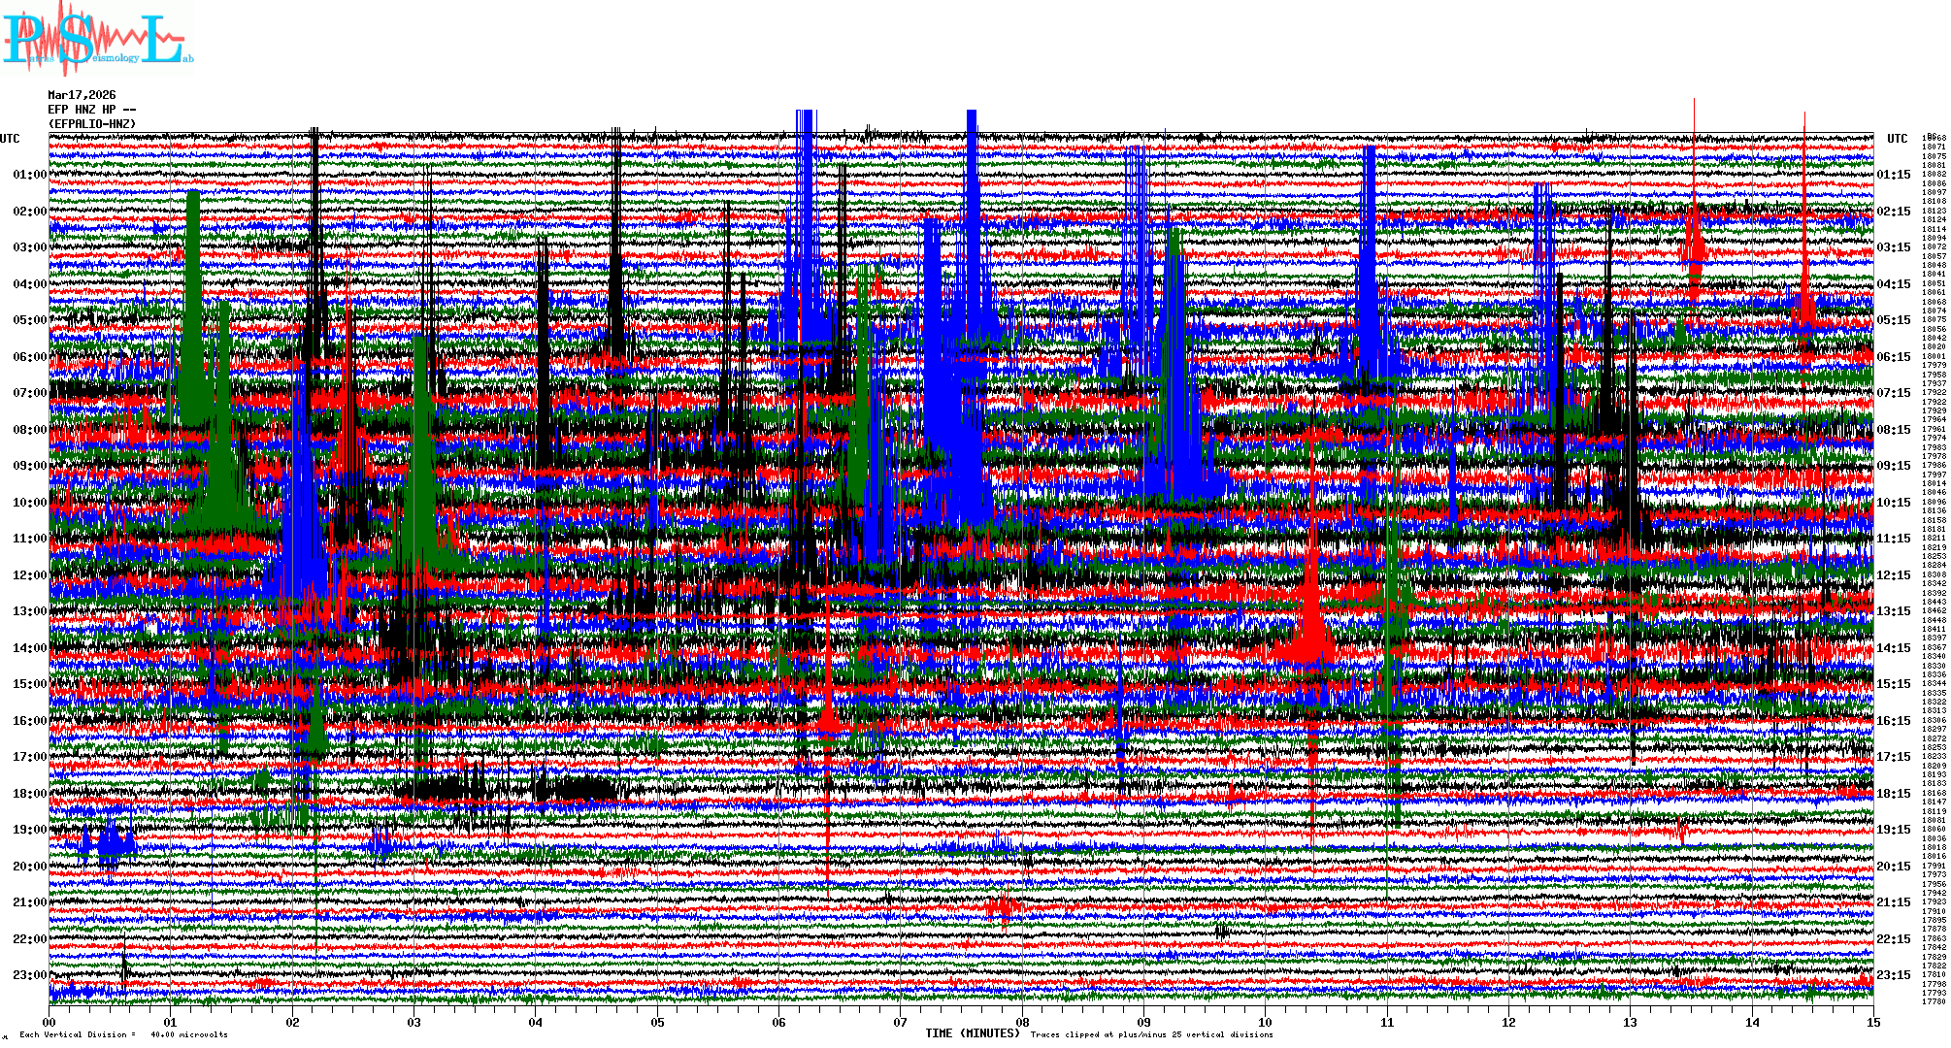Viewport: 1951px width, 1048px height.
Task: Click the Traces clipped footer note
Action: pyautogui.click(x=1151, y=1034)
